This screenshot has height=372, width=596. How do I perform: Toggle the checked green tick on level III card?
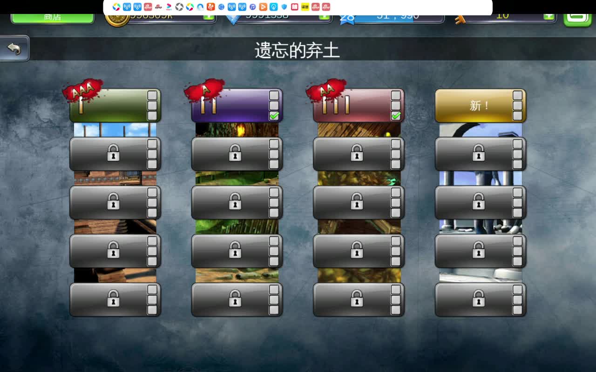click(x=396, y=116)
